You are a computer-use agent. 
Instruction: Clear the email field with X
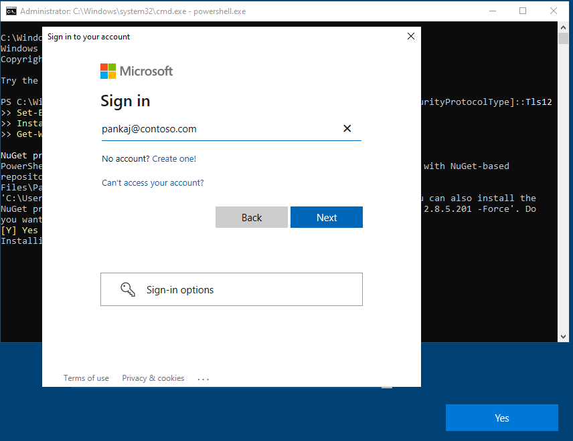coord(347,129)
